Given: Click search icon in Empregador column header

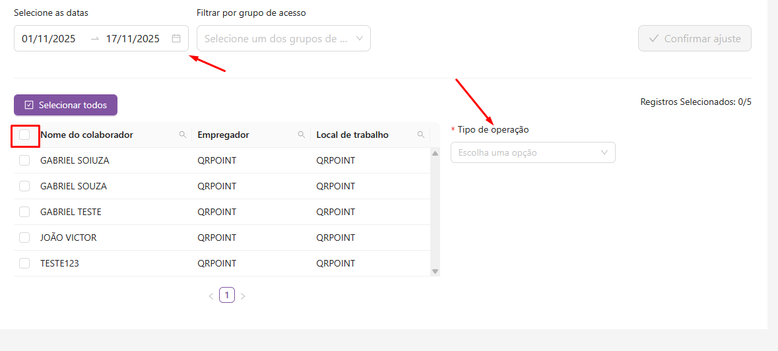Looking at the screenshot, I should [x=302, y=135].
